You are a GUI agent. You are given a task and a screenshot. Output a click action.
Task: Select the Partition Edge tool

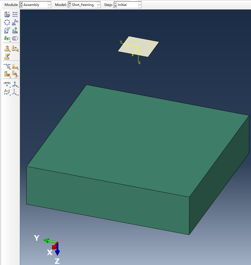[x=7, y=66]
